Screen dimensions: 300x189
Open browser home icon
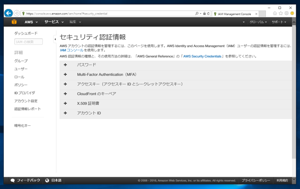275,13
